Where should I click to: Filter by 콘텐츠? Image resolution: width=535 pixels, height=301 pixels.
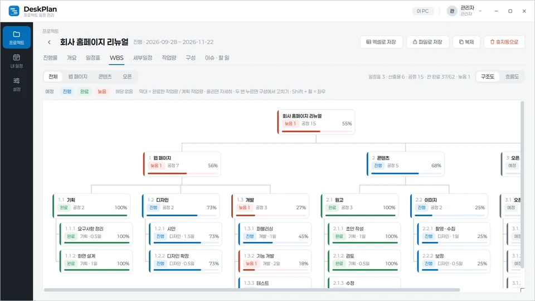[105, 76]
